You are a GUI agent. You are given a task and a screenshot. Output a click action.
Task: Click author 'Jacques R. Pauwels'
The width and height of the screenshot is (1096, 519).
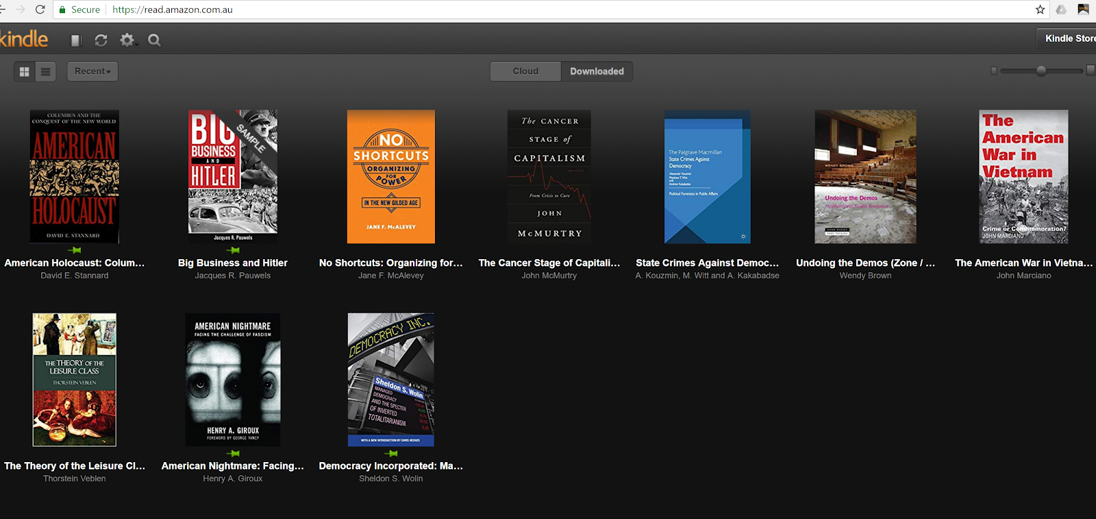click(x=233, y=276)
